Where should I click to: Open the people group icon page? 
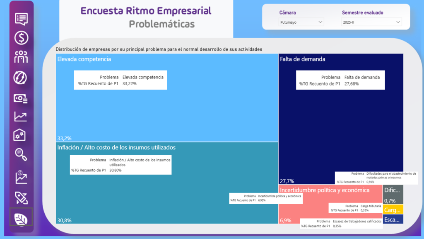[21, 57]
